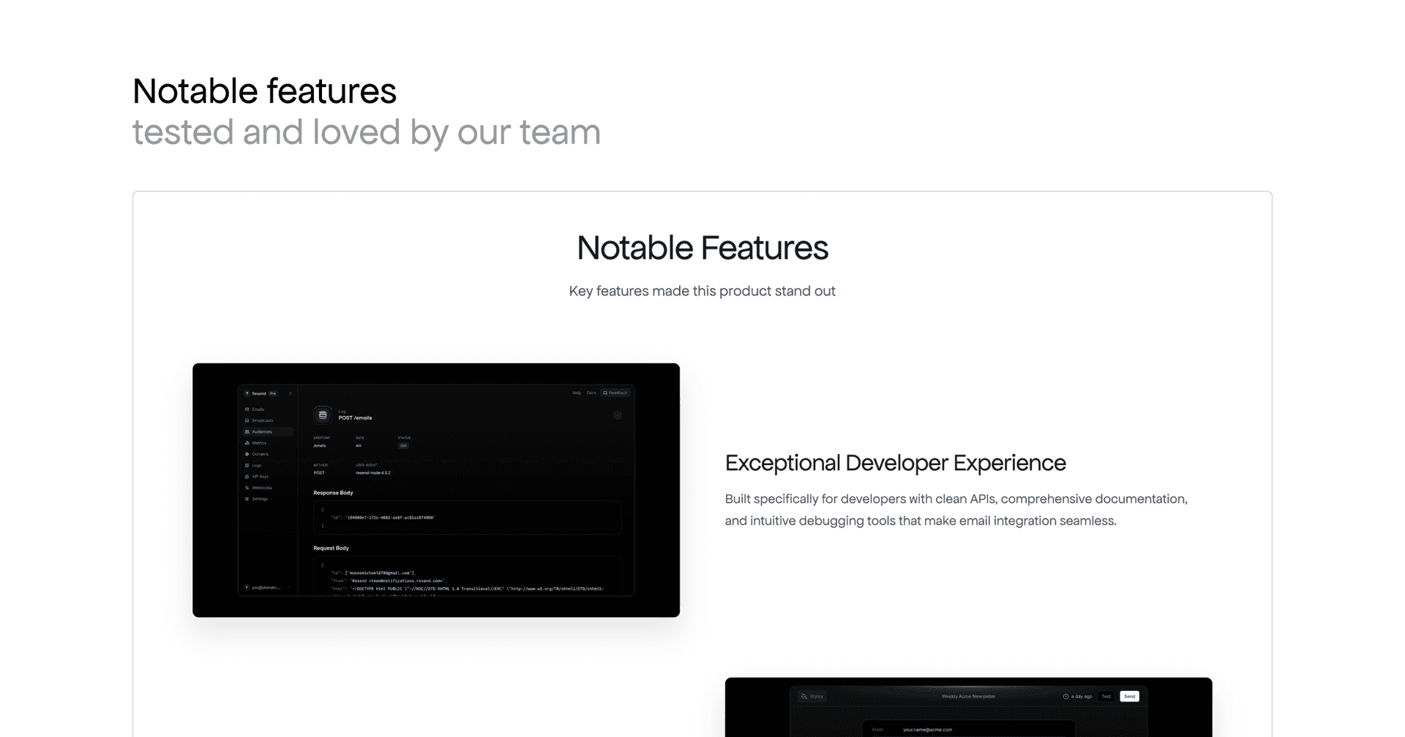Open Logs in the Resend sidebar
The width and height of the screenshot is (1405, 737).
[x=257, y=465]
